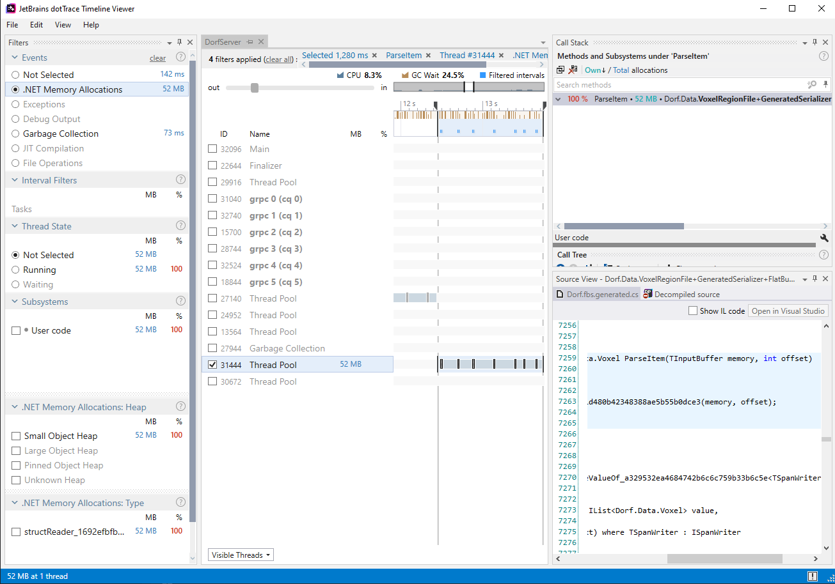This screenshot has width=835, height=584.
Task: Check the grpc 0 (cq 0) thread
Action: pyautogui.click(x=212, y=199)
